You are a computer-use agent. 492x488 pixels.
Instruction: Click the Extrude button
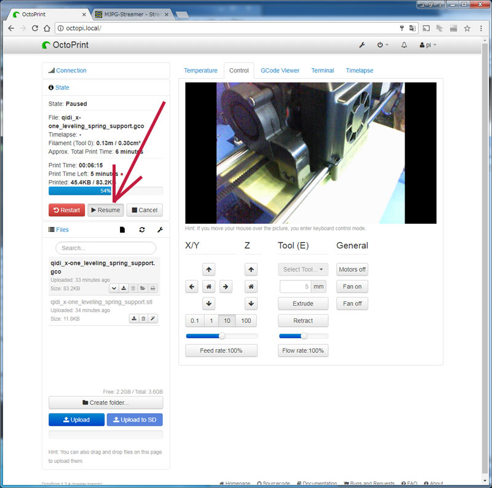coord(303,303)
